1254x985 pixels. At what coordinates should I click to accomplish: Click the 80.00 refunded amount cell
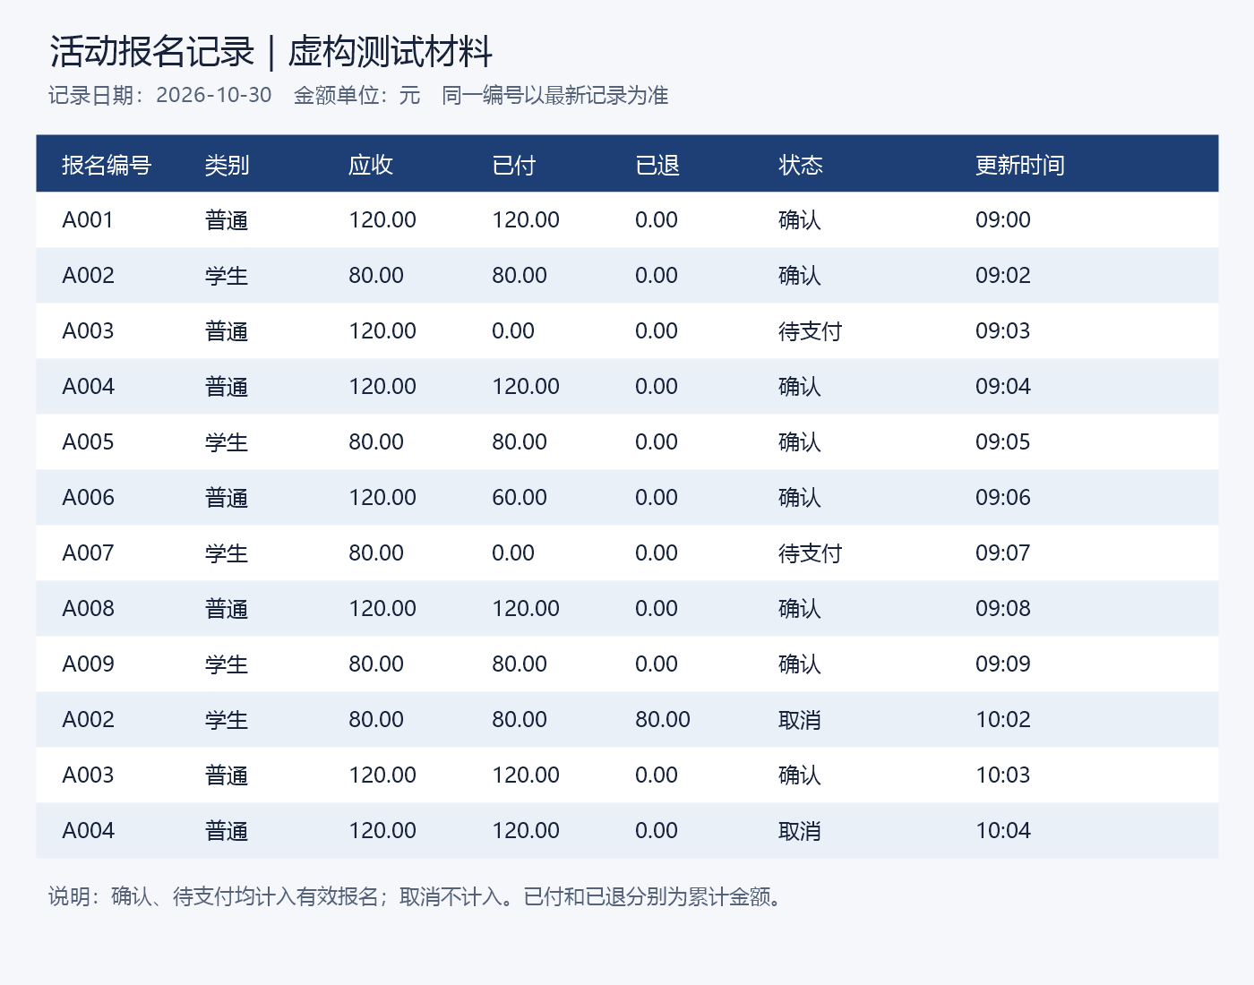(x=663, y=720)
